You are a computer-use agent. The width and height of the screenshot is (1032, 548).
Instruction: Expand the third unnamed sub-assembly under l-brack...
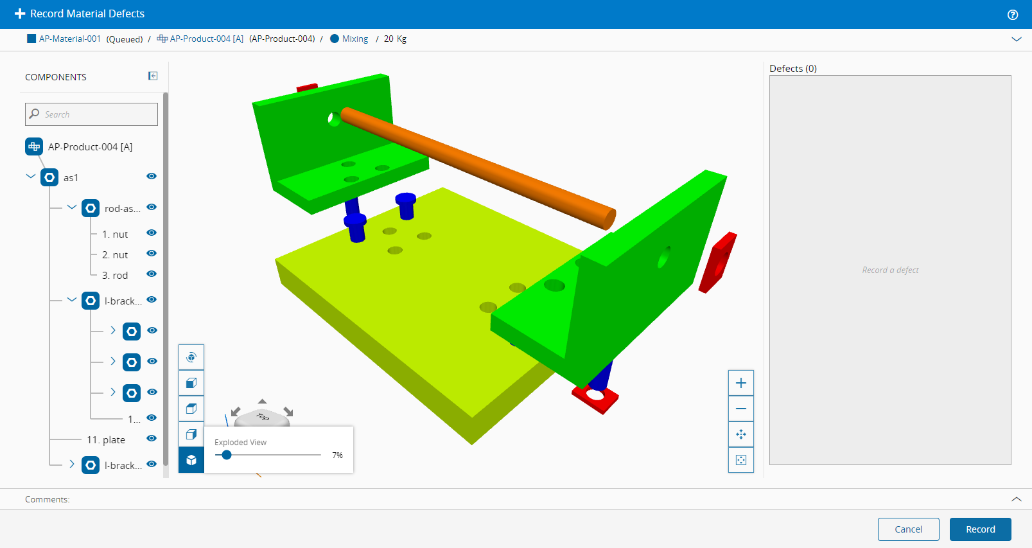pos(113,392)
